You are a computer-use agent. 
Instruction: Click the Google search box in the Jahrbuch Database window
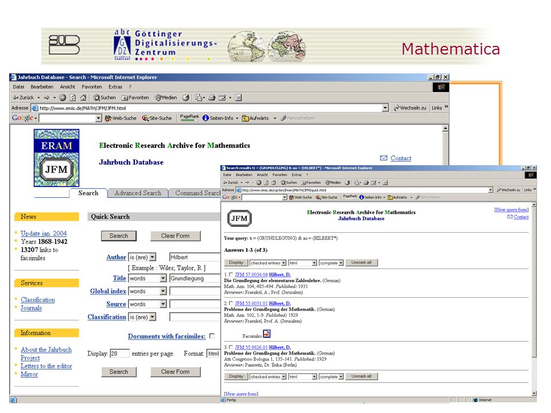[x=67, y=118]
